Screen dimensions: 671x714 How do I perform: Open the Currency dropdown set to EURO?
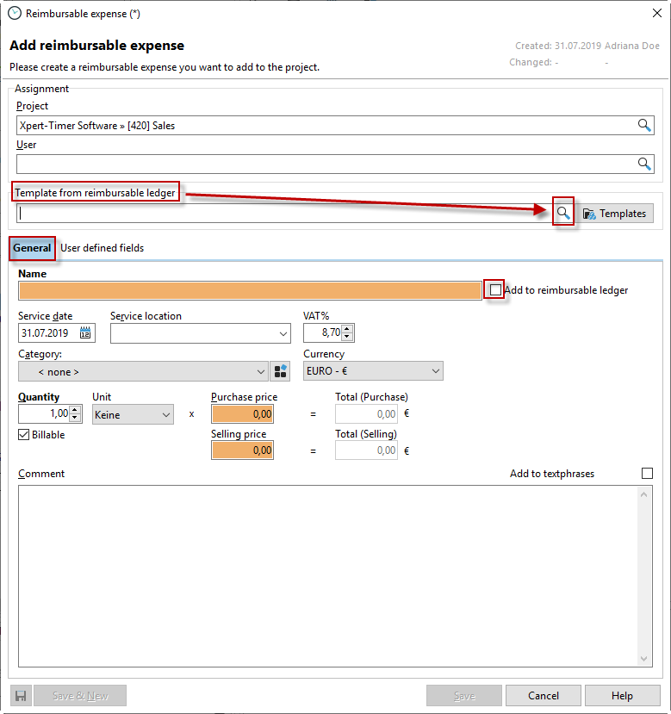pyautogui.click(x=435, y=372)
